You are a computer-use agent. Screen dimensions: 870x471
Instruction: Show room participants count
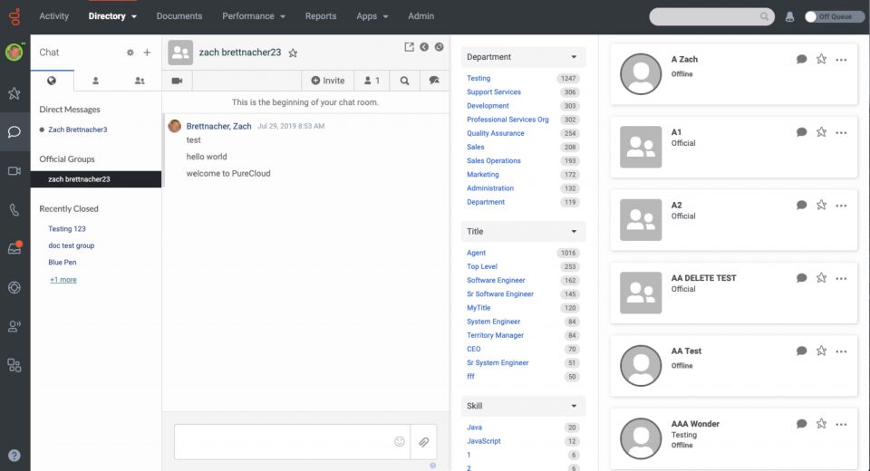click(x=372, y=81)
